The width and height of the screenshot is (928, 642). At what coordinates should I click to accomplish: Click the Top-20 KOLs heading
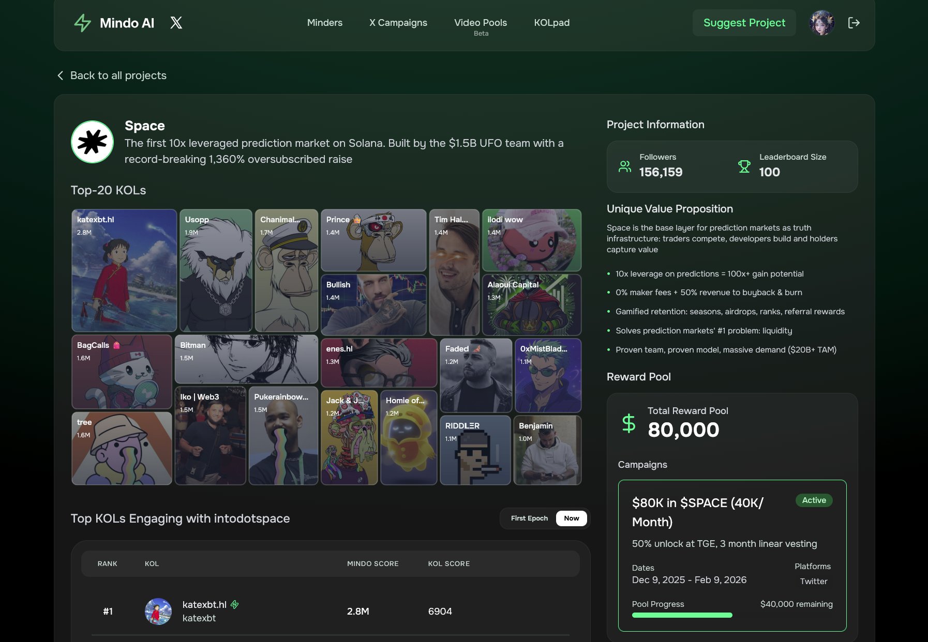(x=109, y=190)
